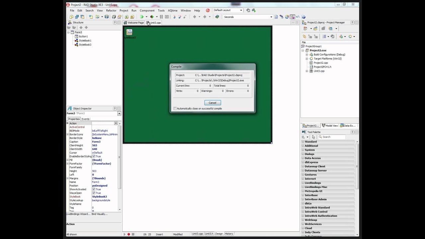Click the Pause program toolbar icon
The height and width of the screenshot is (239, 425).
[161, 17]
